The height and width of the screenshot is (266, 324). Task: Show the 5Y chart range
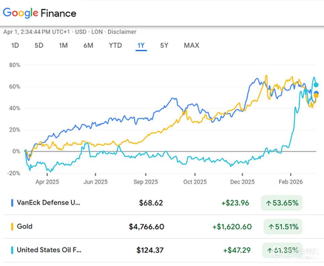click(164, 45)
